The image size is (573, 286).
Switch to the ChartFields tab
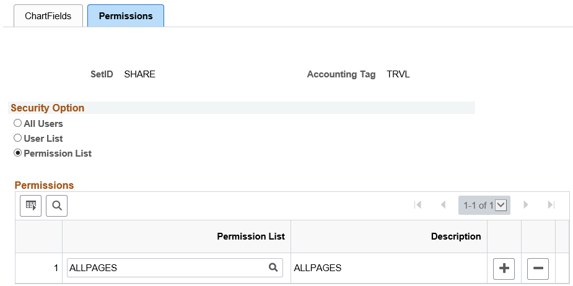(48, 16)
